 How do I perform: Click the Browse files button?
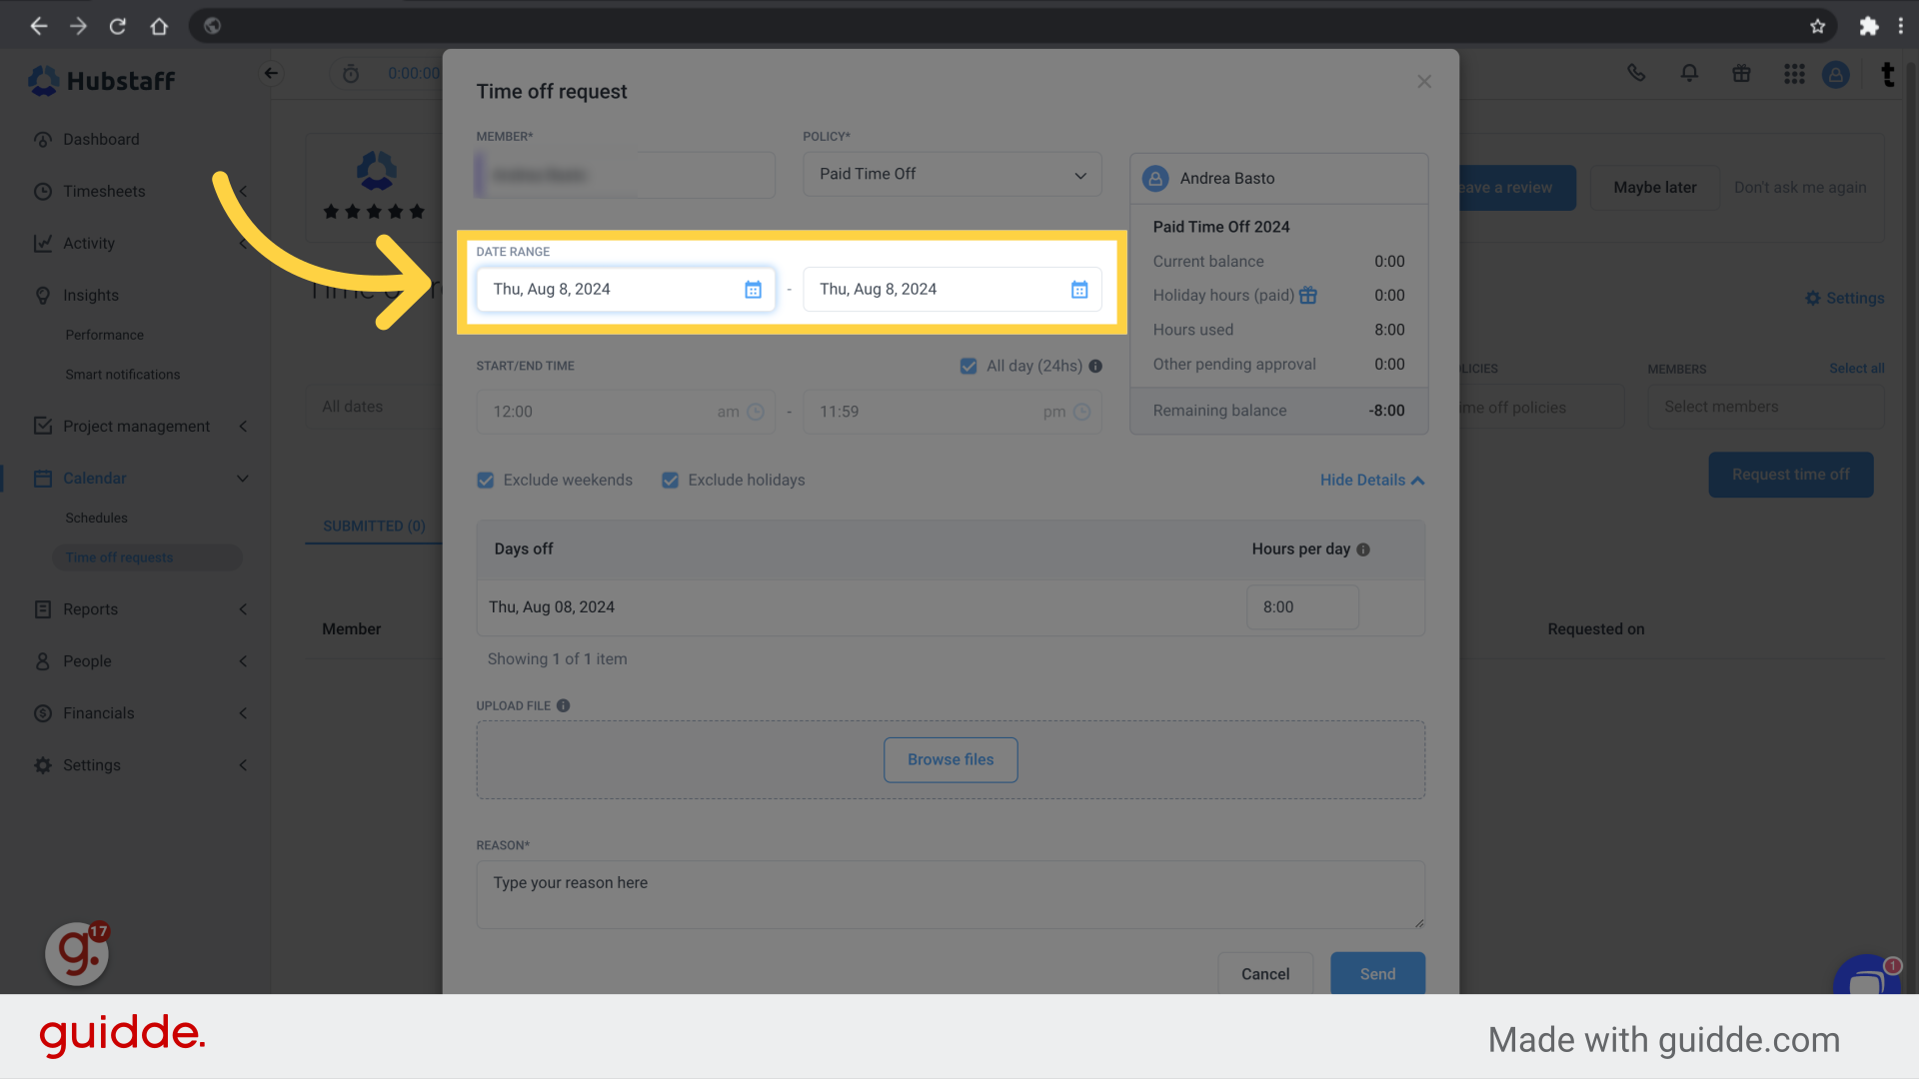click(950, 759)
